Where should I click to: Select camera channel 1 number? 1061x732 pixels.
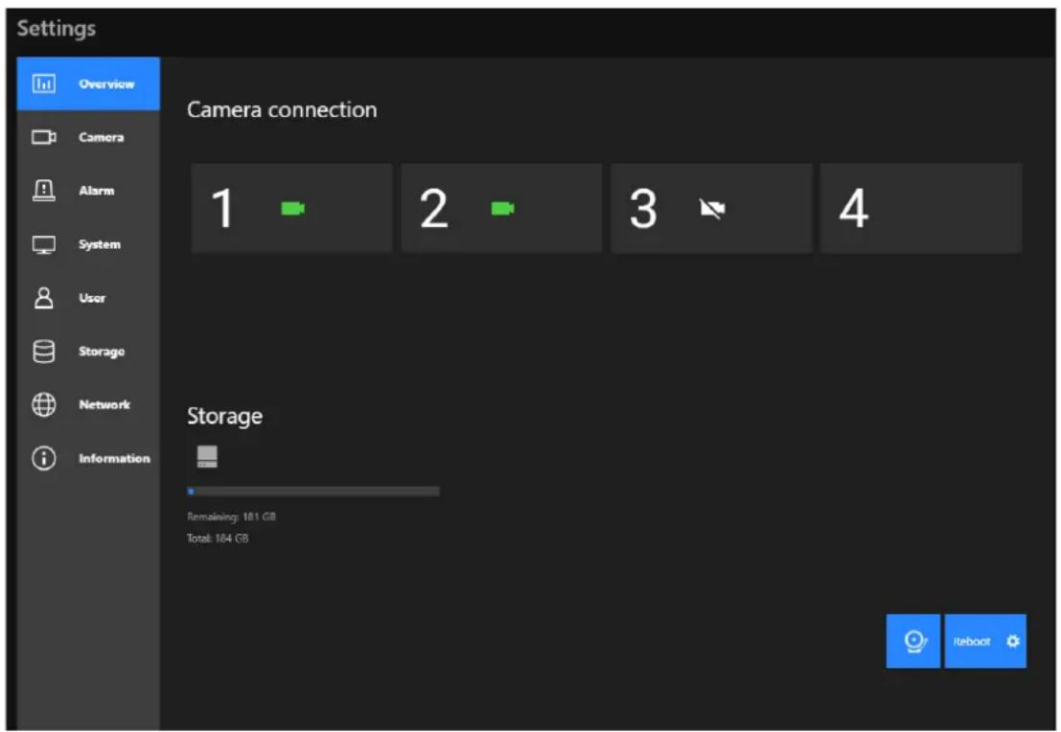coord(222,208)
